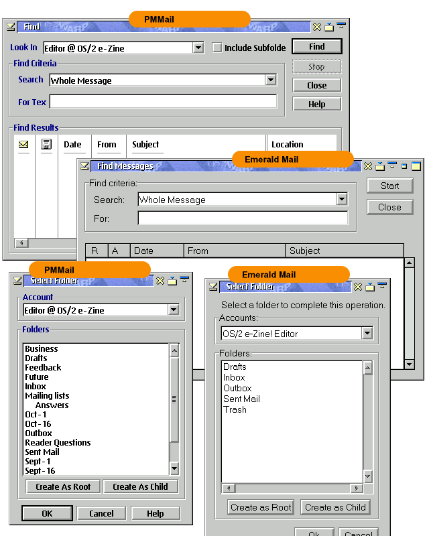The width and height of the screenshot is (429, 536).
Task: Click the PMMail Find window system menu icon
Action: [x=11, y=26]
